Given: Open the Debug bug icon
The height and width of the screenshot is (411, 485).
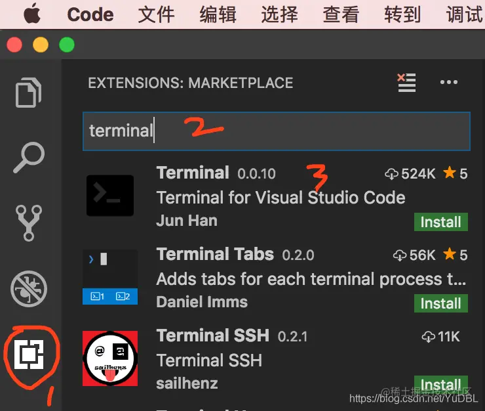Looking at the screenshot, I should [x=29, y=289].
